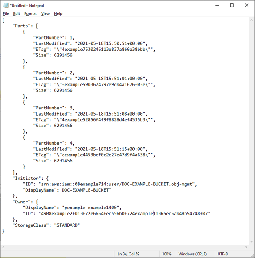Click the "PartNumber": 3 line
Screen dimensions: 255x258
[x=54, y=108]
